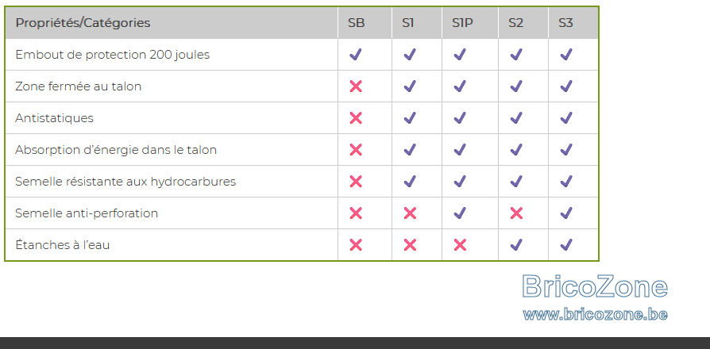Click the S3 checkmark for Absorption d'énergie
Screen dimensions: 710x349
[x=566, y=150]
